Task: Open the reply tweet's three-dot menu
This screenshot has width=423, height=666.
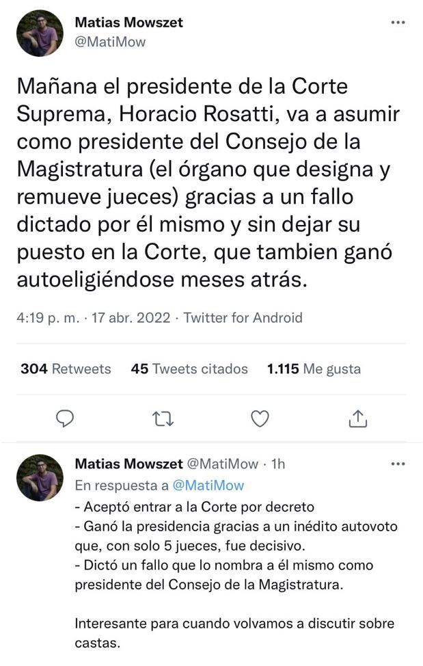Action: coord(398,464)
